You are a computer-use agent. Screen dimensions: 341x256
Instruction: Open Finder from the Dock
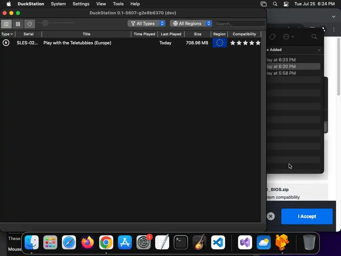point(32,242)
